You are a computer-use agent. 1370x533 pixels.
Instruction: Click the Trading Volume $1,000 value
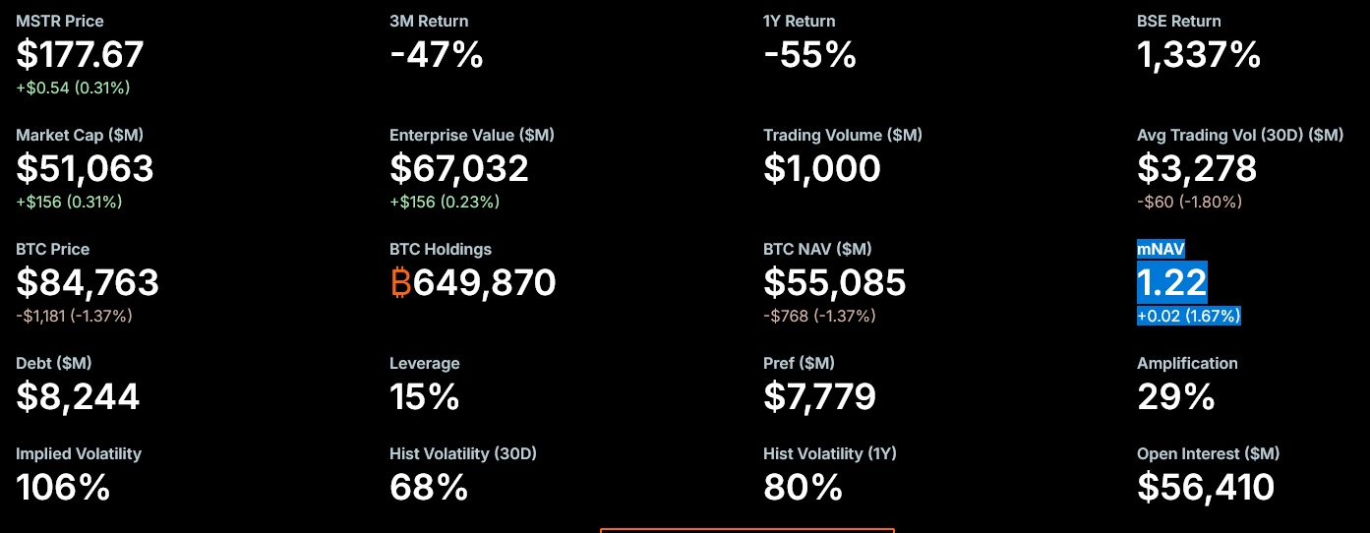click(821, 168)
